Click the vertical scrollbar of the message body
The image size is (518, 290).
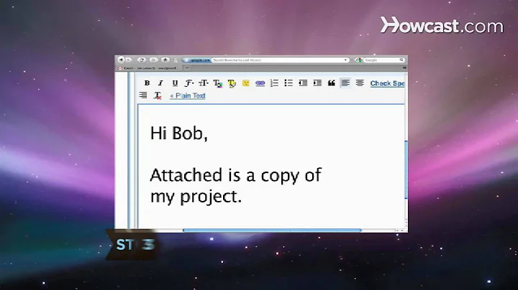(406, 169)
